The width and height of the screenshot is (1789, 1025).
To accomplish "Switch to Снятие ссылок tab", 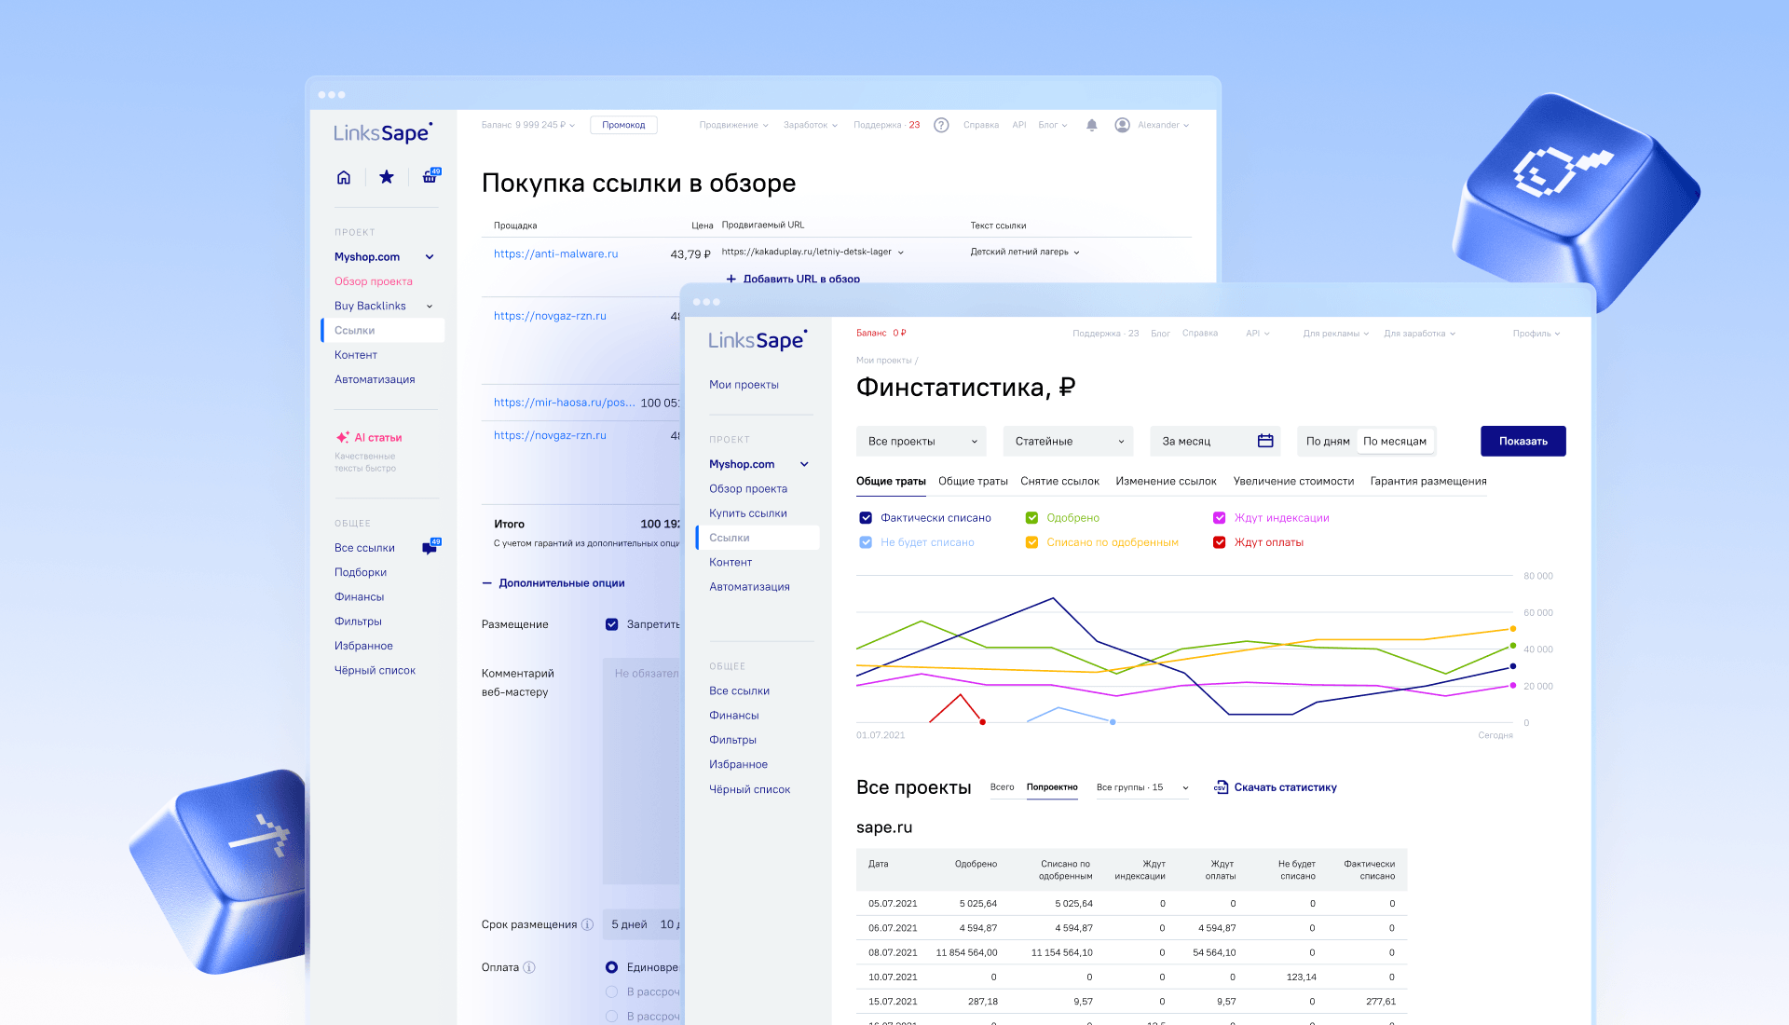I will (x=1059, y=482).
